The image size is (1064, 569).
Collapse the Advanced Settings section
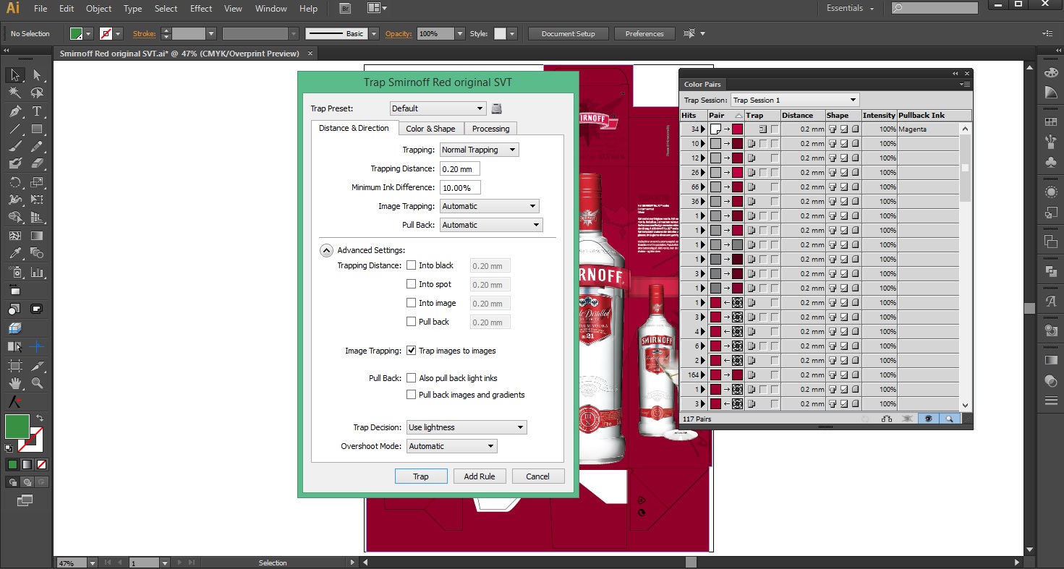click(326, 250)
